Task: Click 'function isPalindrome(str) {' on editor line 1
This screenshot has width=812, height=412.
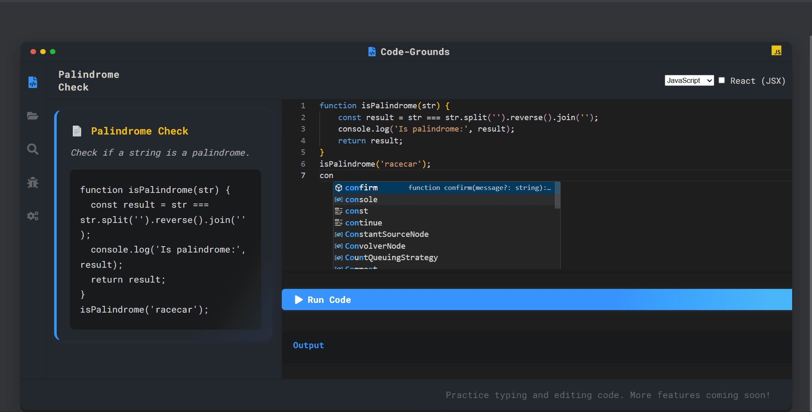Action: click(384, 105)
